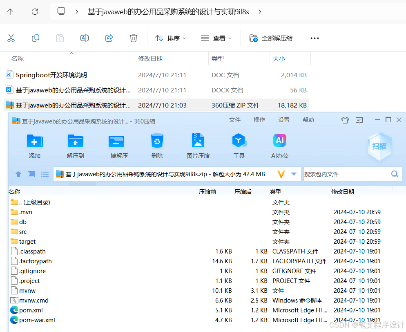Click the 扫描 (Scan) badge on the right
This screenshot has height=332, width=406.
coord(379,146)
